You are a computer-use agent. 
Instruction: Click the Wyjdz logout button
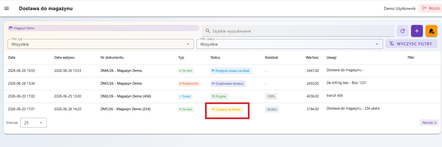coord(428,8)
